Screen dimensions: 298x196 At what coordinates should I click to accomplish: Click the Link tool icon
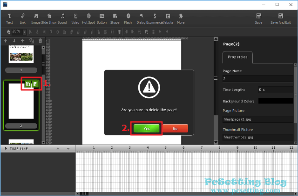[23, 18]
